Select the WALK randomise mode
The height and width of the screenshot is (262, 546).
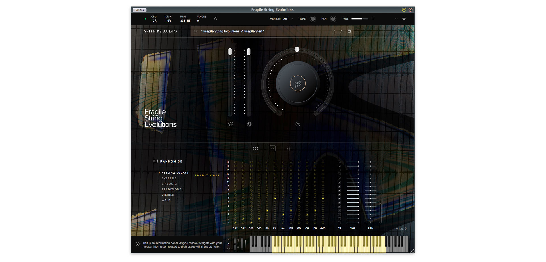(166, 200)
